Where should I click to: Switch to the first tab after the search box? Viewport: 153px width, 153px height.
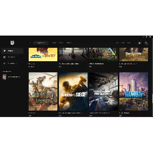click(x=54, y=43)
